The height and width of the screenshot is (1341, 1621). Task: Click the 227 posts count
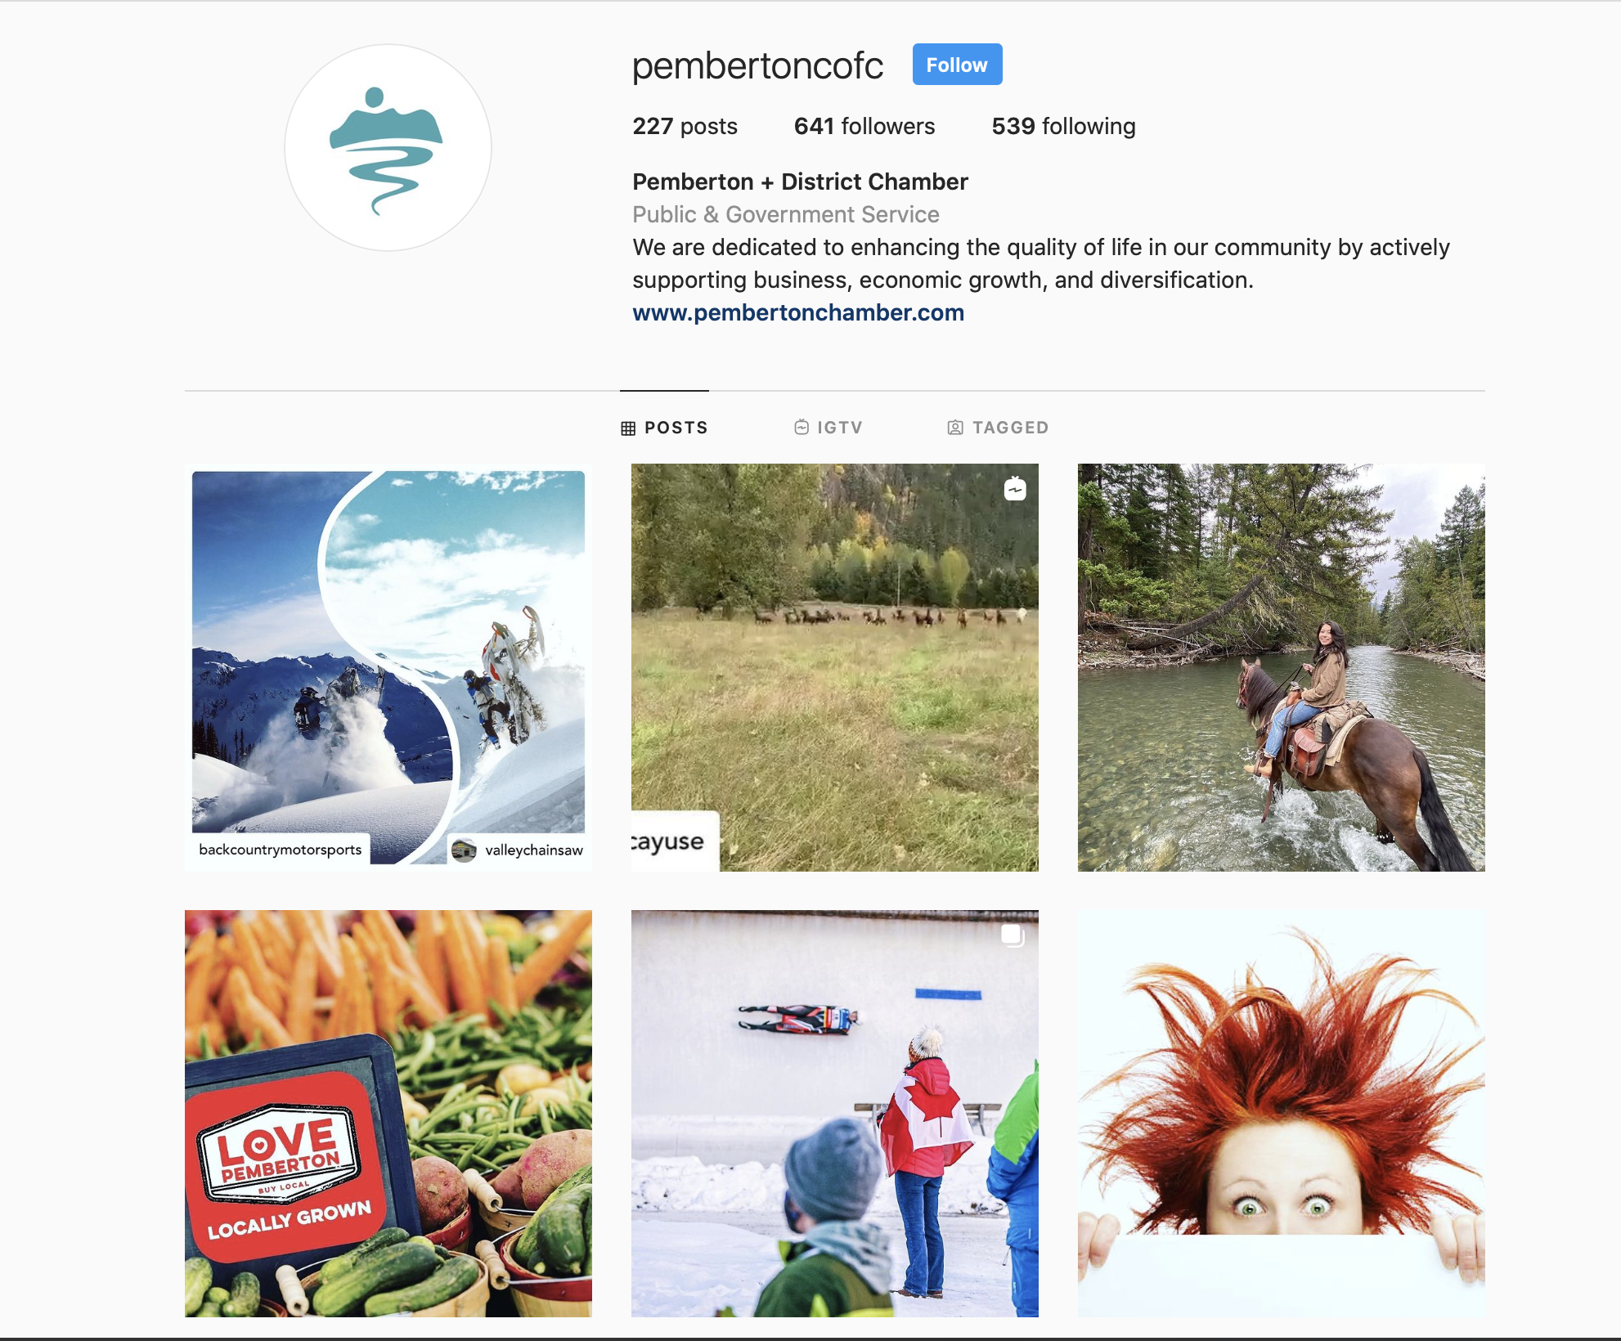pos(685,126)
